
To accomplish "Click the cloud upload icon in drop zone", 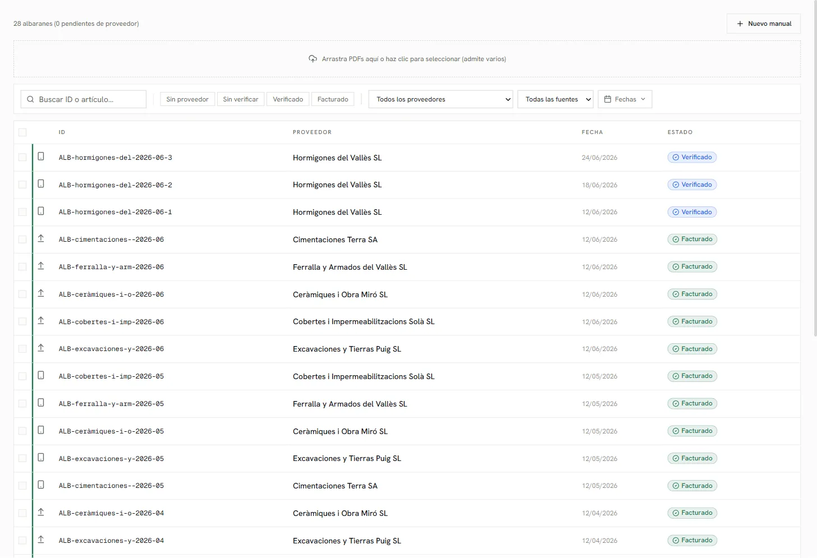I will point(313,59).
